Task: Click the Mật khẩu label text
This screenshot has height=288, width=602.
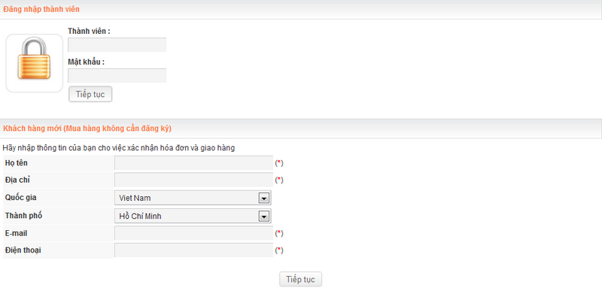Action: [x=87, y=62]
